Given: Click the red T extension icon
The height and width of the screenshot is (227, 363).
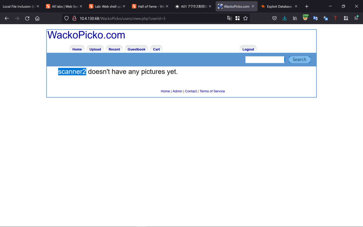Looking at the screenshot, I should point(335,18).
